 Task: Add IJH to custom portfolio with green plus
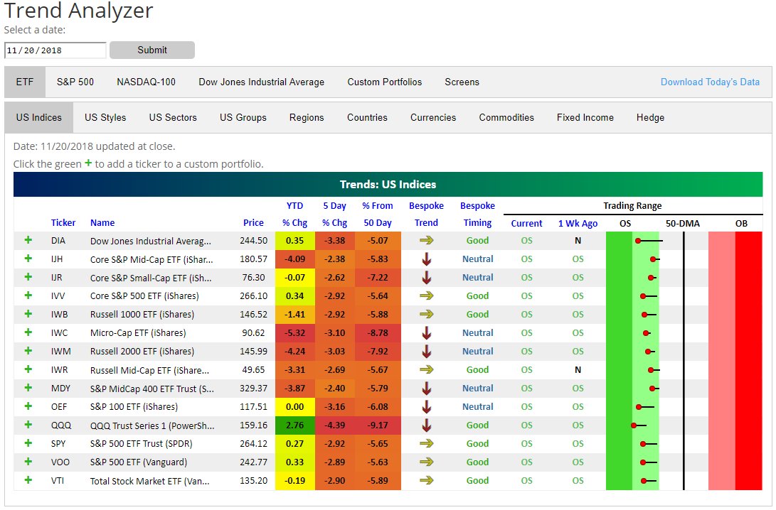(28, 259)
